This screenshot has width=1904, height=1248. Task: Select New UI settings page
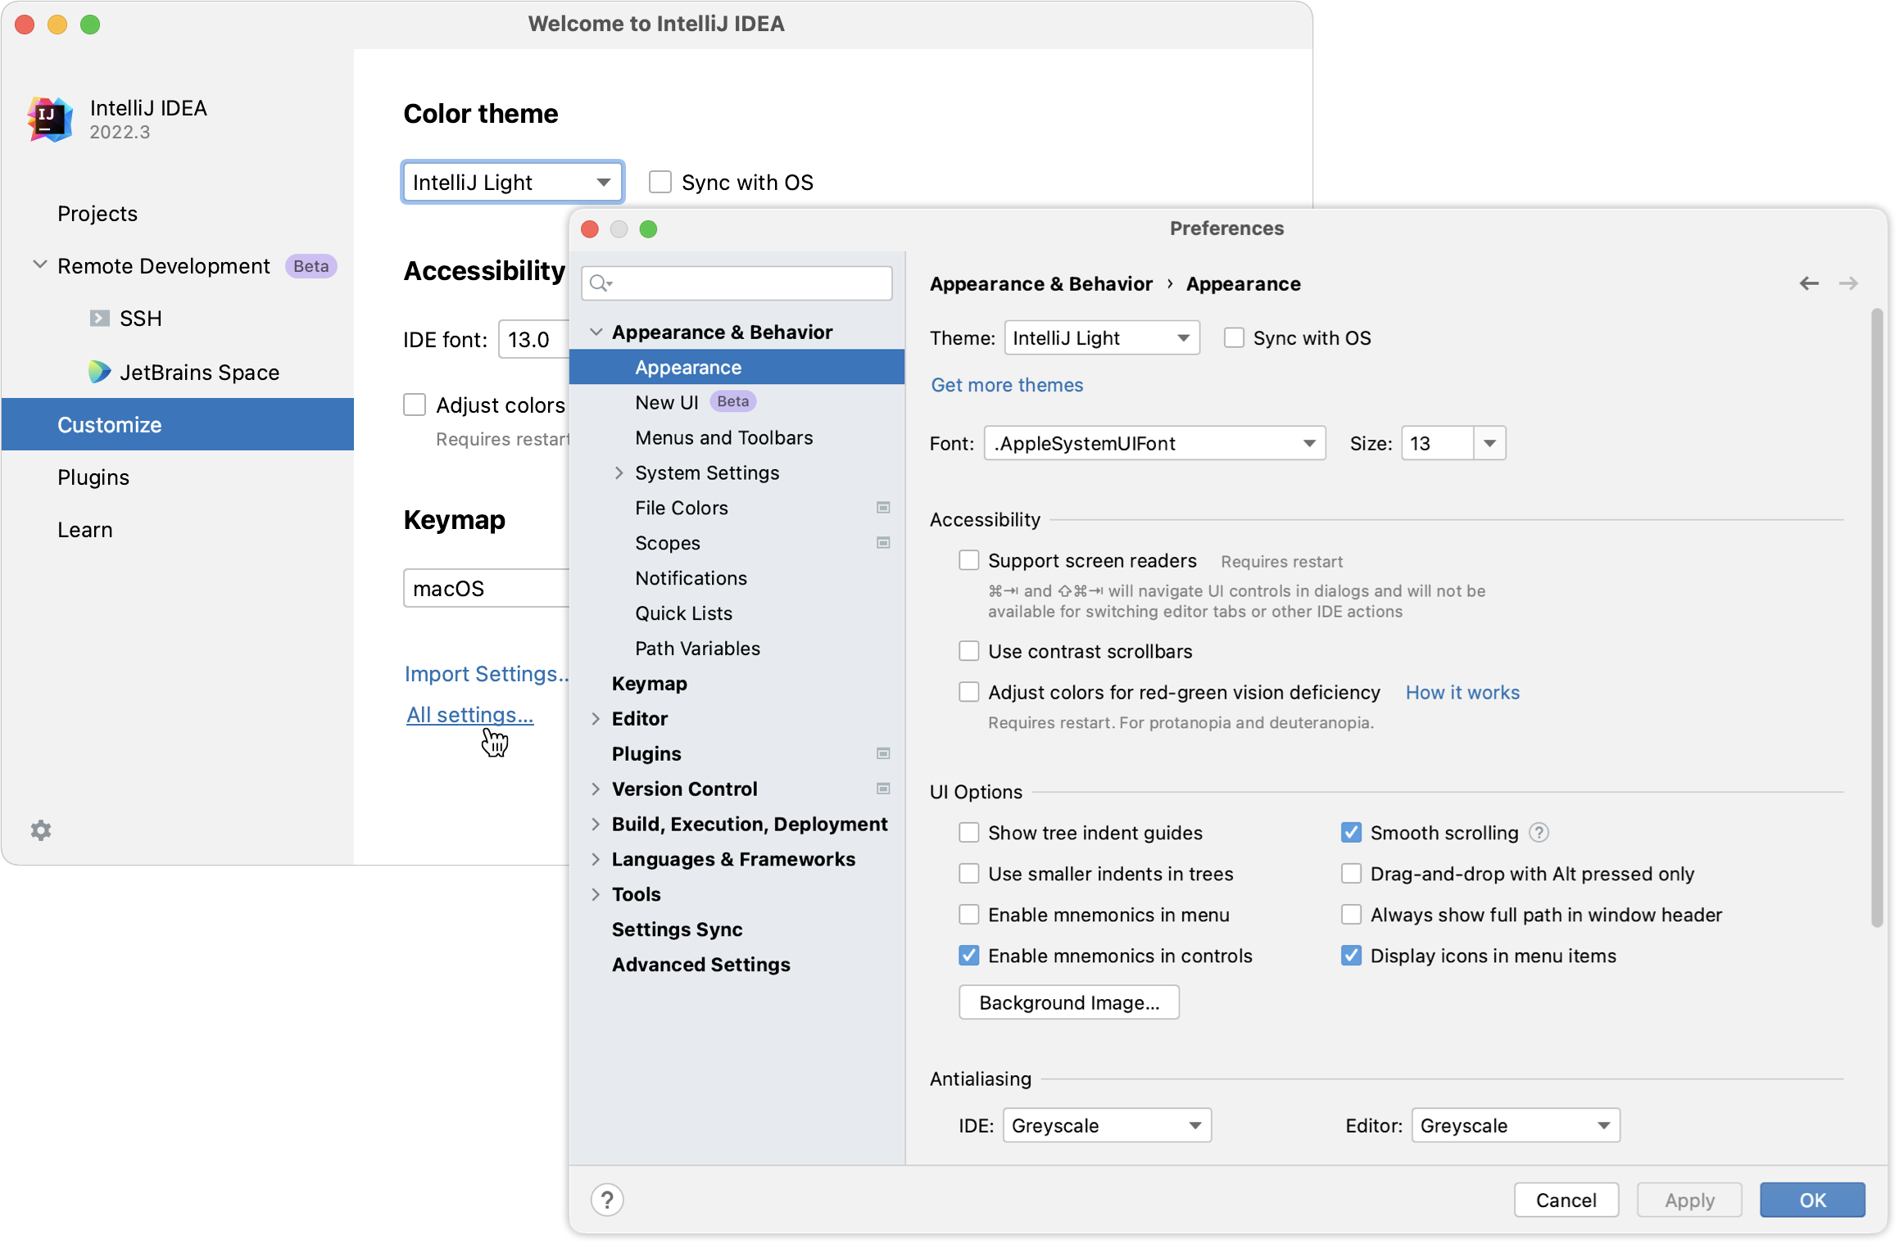coord(737,402)
